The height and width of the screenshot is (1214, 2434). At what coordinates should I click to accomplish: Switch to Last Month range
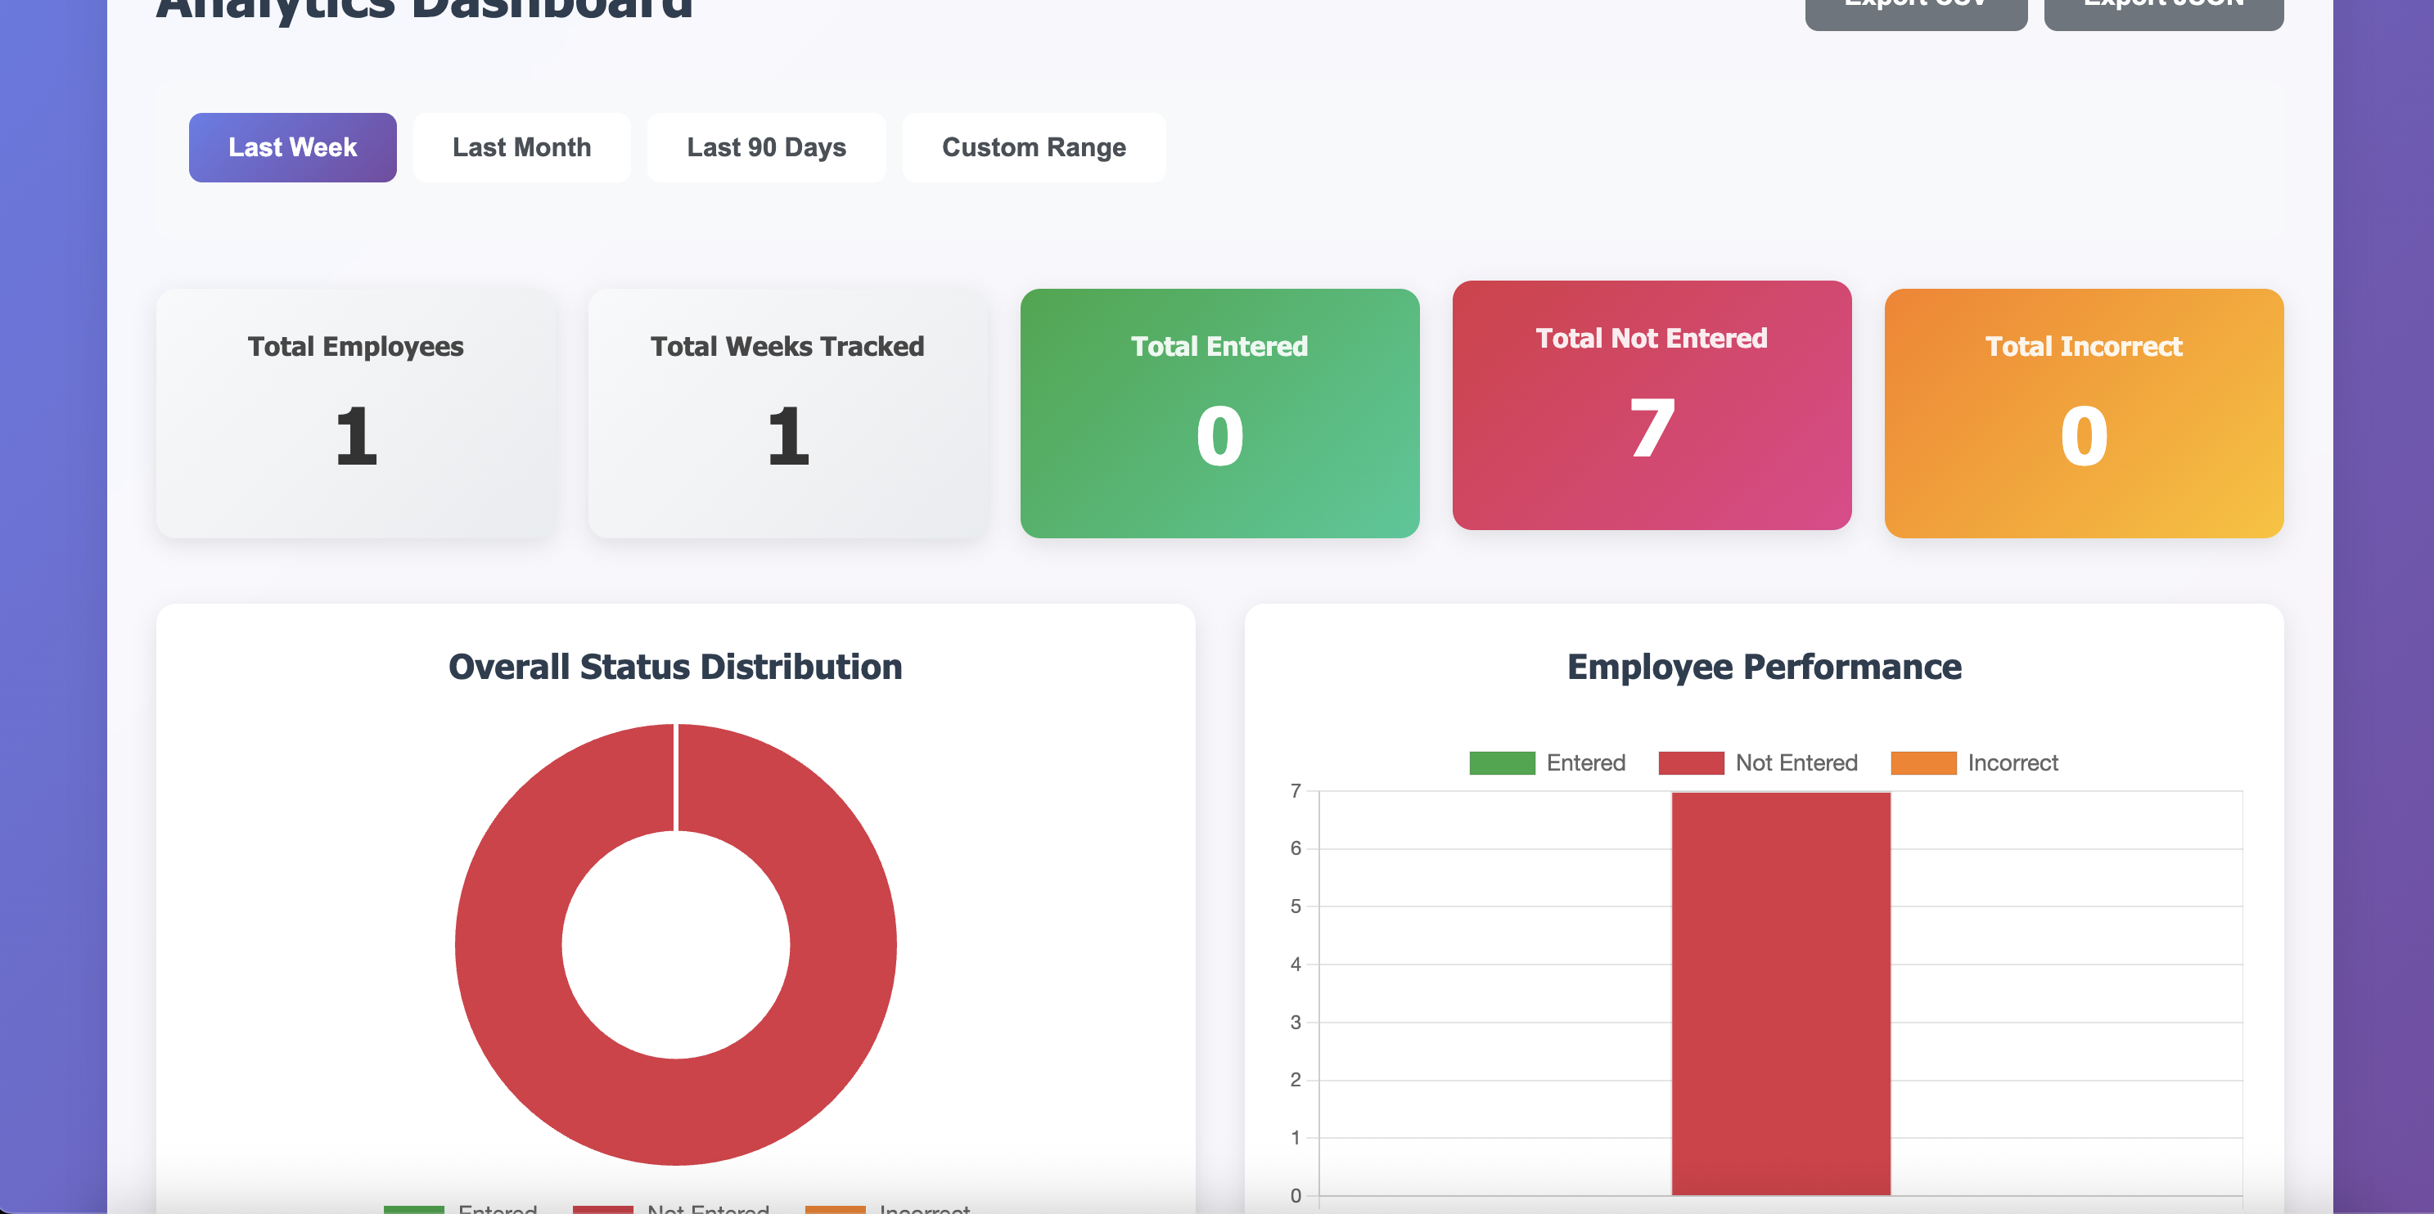tap(521, 147)
